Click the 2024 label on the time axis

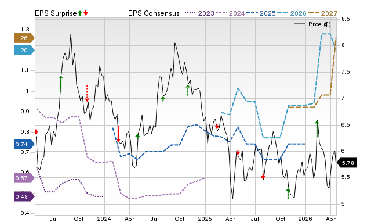[x=104, y=219]
